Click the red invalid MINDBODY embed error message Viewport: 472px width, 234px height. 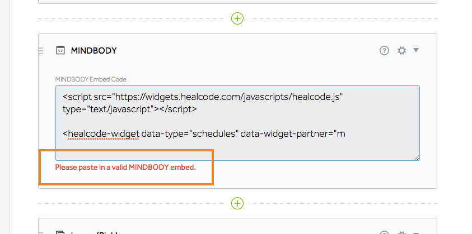[125, 168]
